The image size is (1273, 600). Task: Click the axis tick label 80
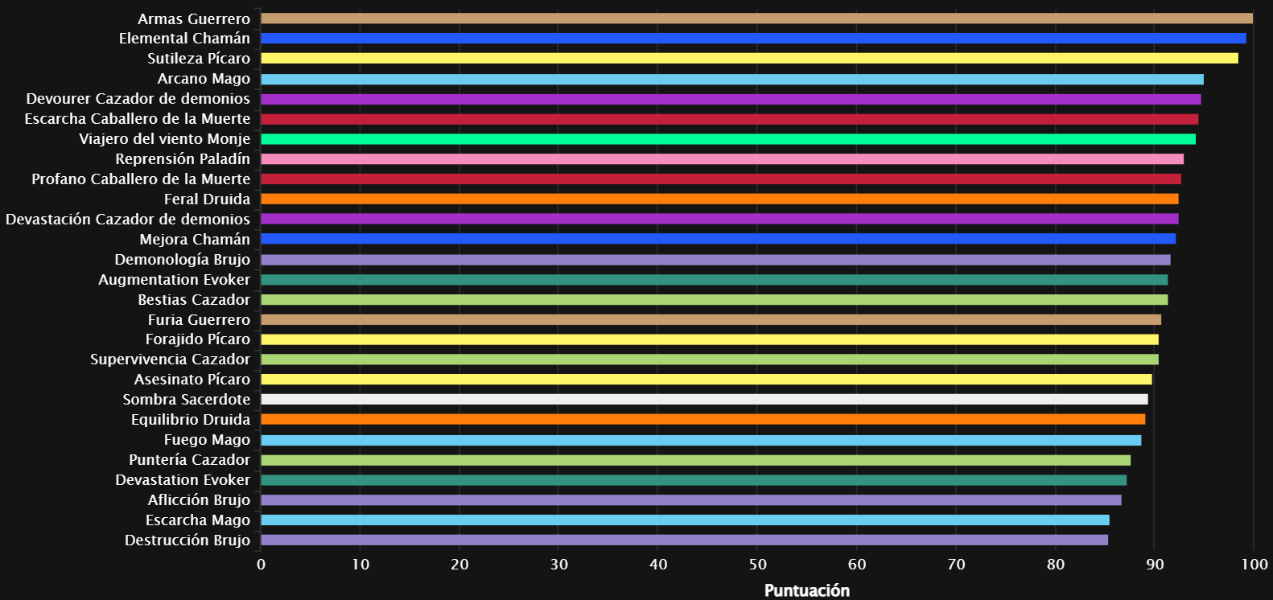click(x=1055, y=565)
